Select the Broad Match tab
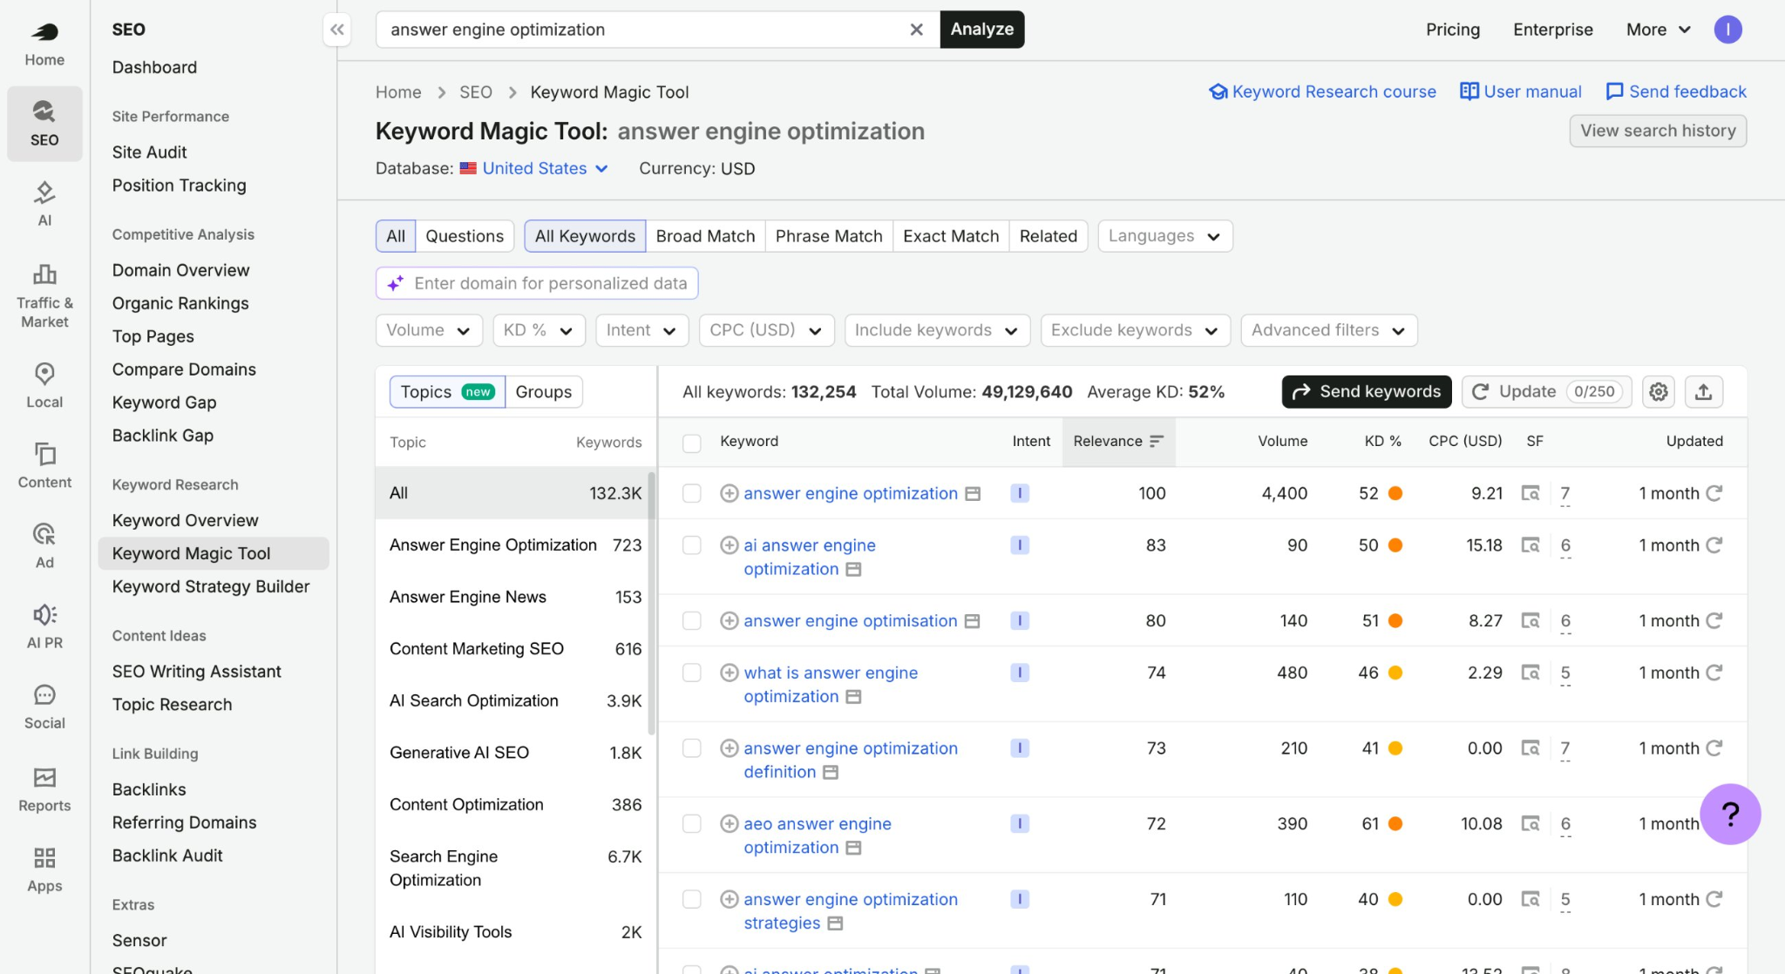 point(705,236)
